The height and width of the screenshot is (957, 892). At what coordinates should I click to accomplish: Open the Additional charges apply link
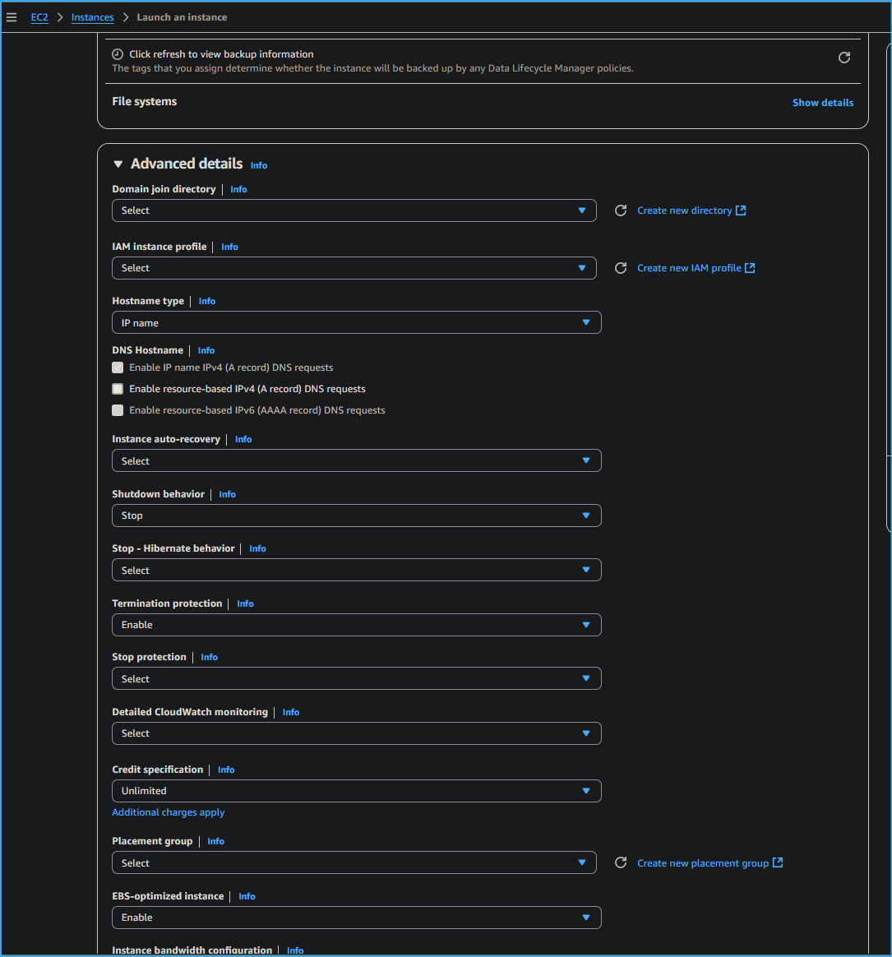point(168,812)
